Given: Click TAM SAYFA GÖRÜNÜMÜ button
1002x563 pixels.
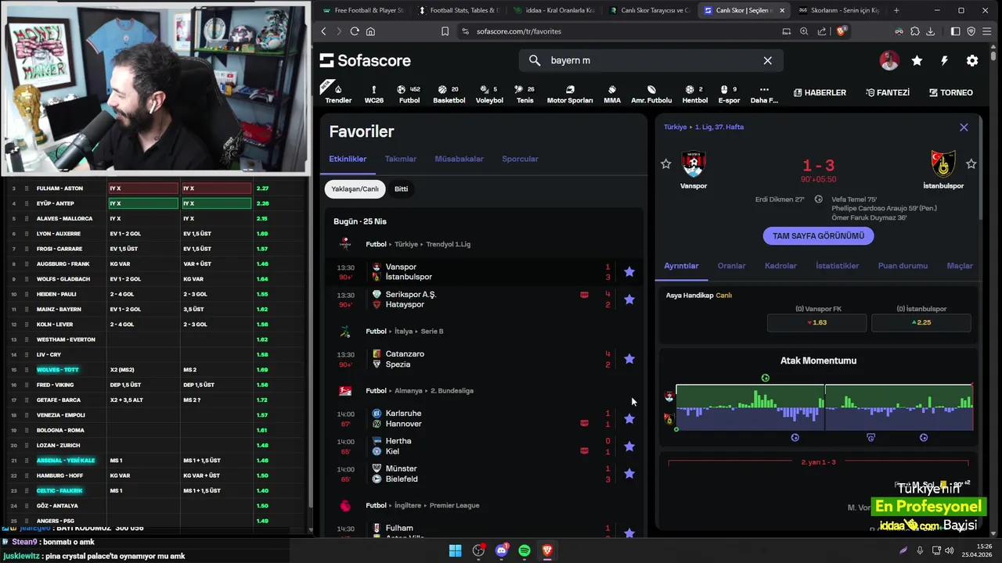Looking at the screenshot, I should point(818,235).
